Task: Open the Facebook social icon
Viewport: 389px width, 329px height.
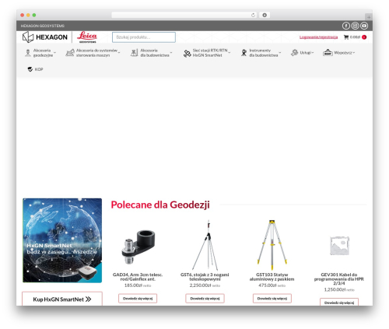Action: [345, 26]
